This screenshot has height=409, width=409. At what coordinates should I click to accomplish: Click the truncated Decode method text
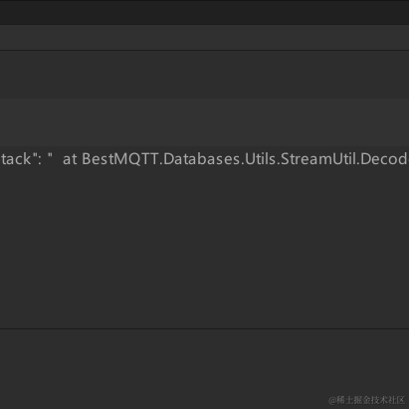(385, 159)
